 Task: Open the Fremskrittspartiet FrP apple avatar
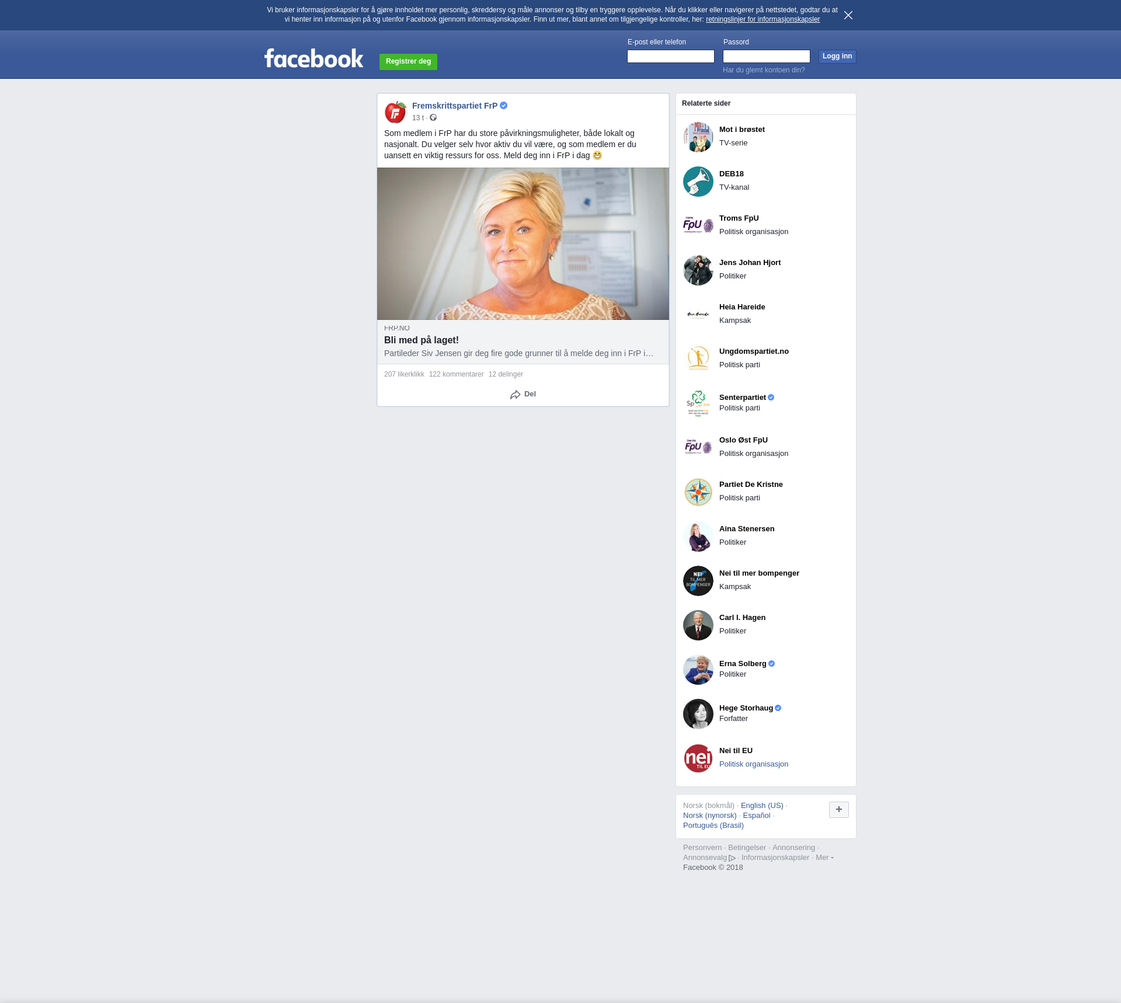[x=395, y=112]
